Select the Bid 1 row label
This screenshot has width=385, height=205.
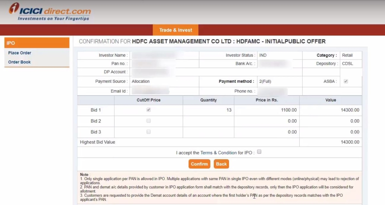(x=96, y=110)
